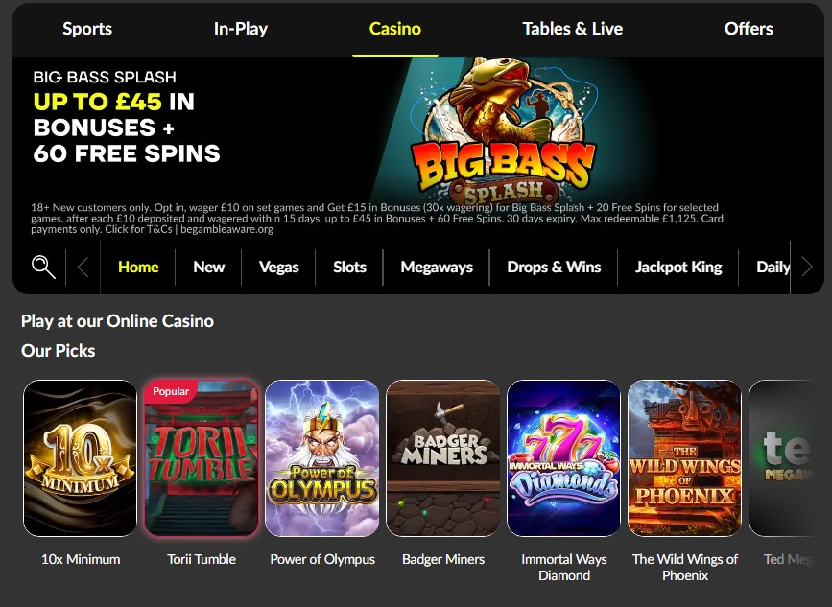Select the Vegas category

[x=279, y=268]
